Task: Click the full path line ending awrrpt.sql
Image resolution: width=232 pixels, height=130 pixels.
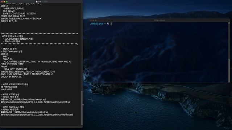Action: pos(36,102)
